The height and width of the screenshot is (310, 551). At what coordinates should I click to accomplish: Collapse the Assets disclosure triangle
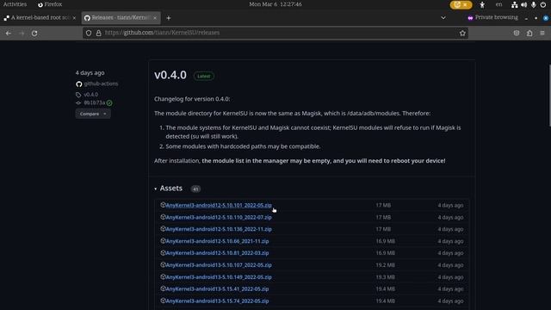coord(155,189)
